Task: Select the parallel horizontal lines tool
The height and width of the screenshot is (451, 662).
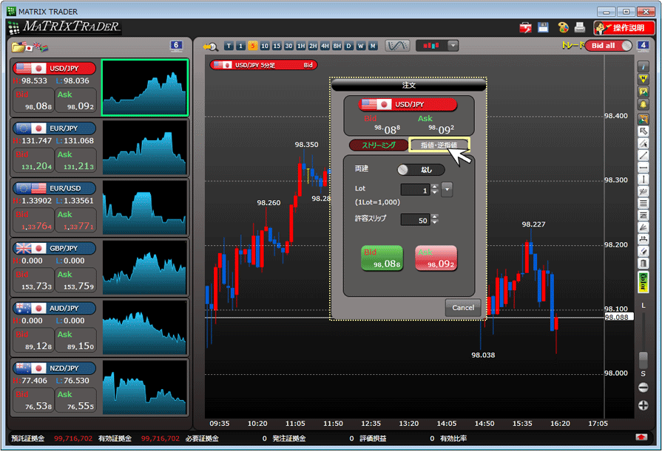Action: click(643, 204)
